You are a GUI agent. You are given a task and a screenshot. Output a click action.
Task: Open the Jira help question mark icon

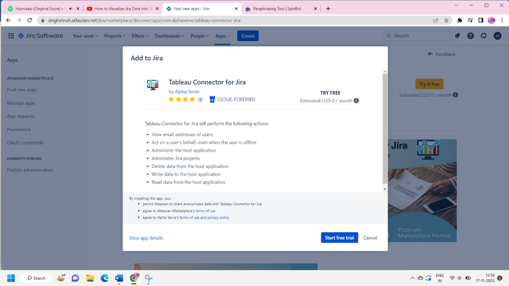coord(470,36)
